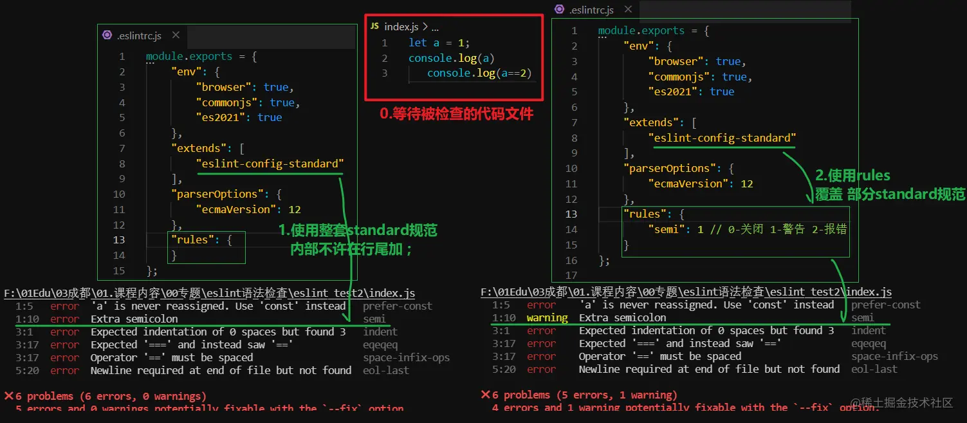Close the right .eslintrc.js editor tab
The width and height of the screenshot is (967, 423).
629,10
